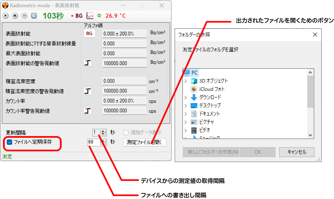Image resolution: width=334 pixels, height=199 pixels.
Task: Expand the ビデオ folder node
Action: 185,130
